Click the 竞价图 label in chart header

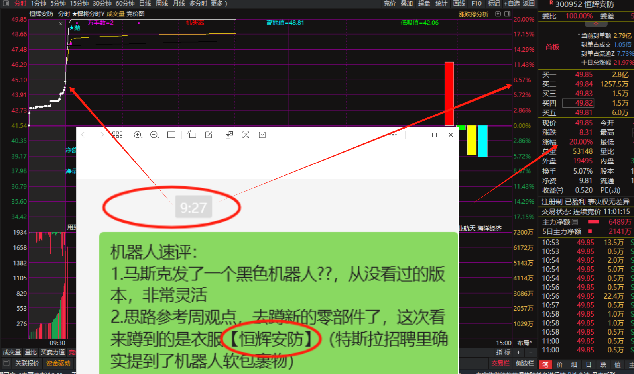click(x=136, y=14)
